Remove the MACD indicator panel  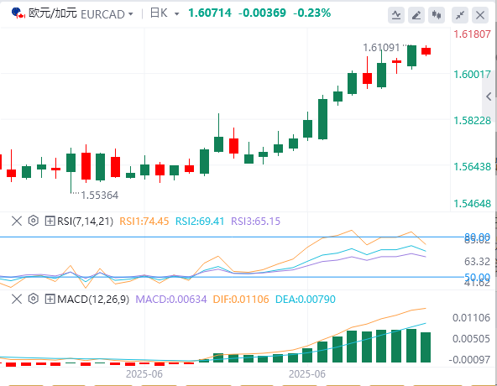[17, 299]
